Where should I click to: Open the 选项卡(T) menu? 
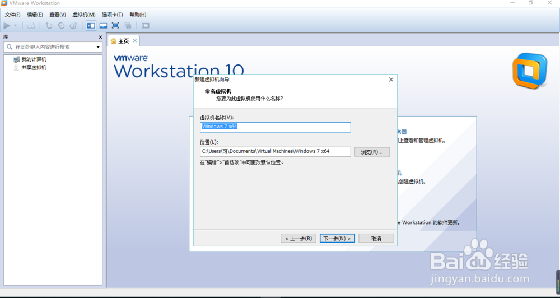click(112, 15)
